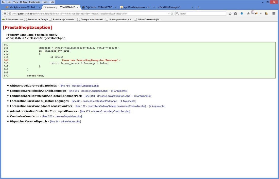Screen dimensions: 279x179
Task: Maximize the Firefox window
Action: (267, 2)
